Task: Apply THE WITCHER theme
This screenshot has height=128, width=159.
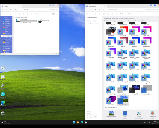Action: point(111,31)
